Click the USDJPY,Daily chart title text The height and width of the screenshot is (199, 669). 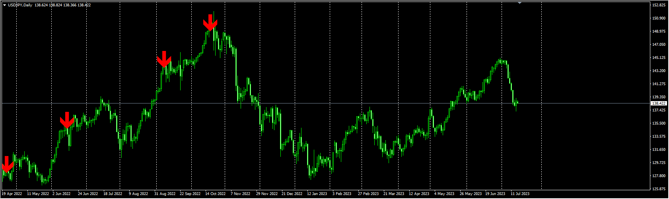20,5
